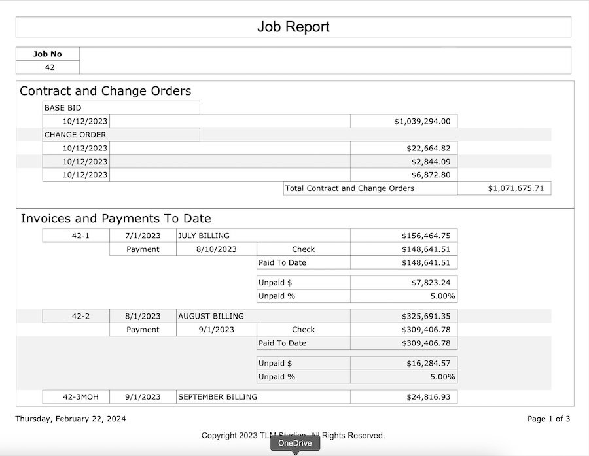Click the OneDrive tooltip label
The image size is (589, 456).
pos(296,443)
